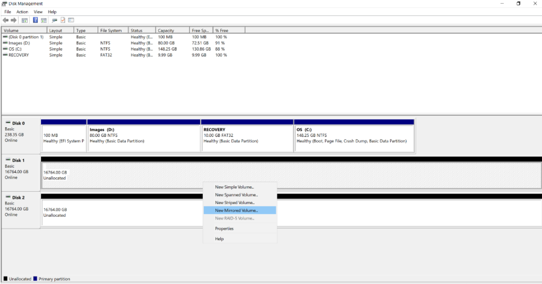
Task: Select New Simple Volume in context menu
Action: pyautogui.click(x=234, y=187)
